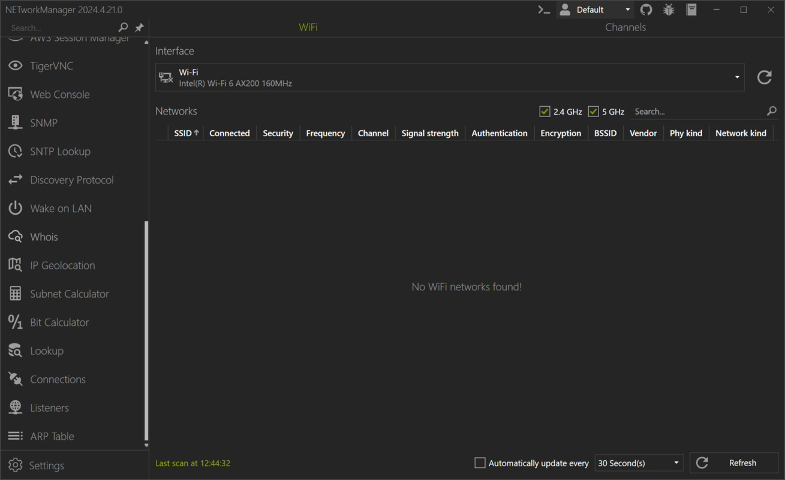This screenshot has height=480, width=785.
Task: Click the sidebar search magnifier icon
Action: coord(123,27)
